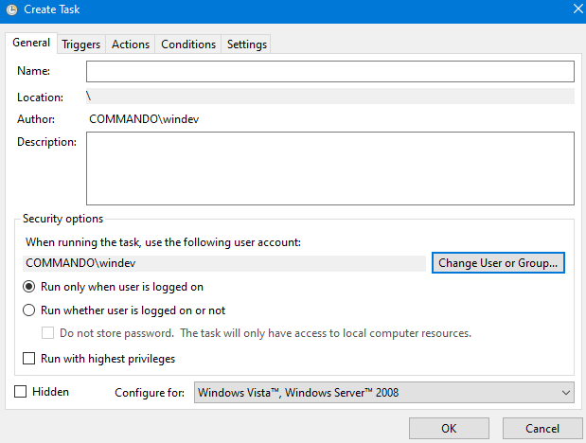
Task: Select Run only when user is logged on
Action: point(30,287)
